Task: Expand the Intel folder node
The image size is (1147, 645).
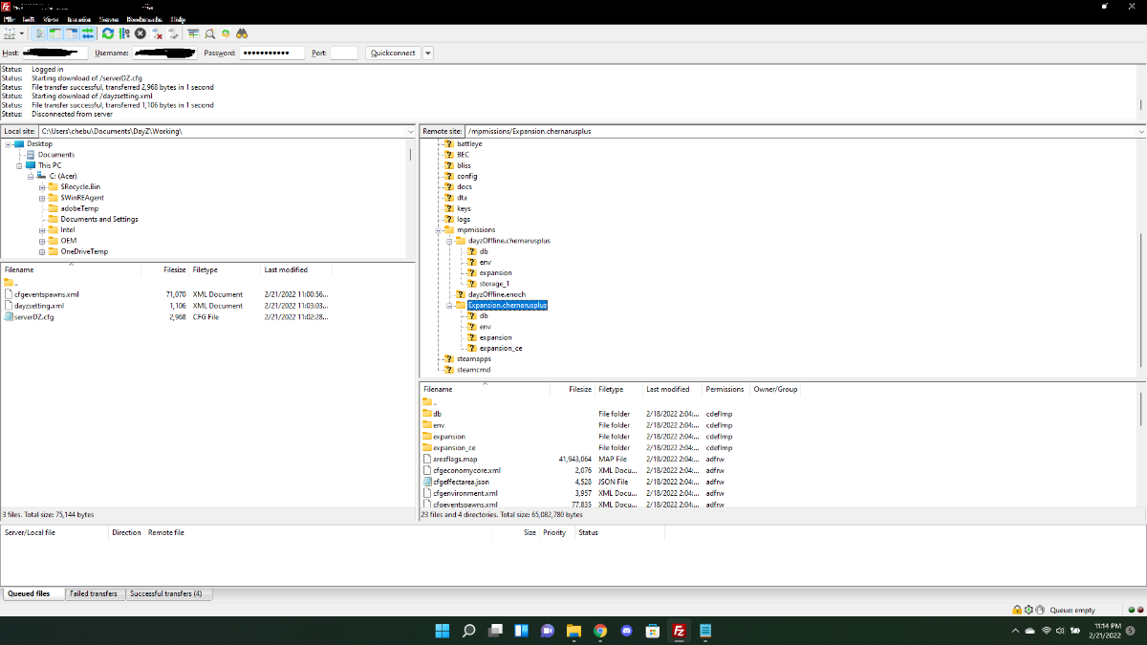Action: point(42,230)
